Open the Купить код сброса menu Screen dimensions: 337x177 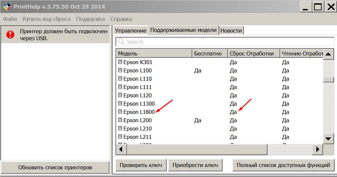coord(47,19)
